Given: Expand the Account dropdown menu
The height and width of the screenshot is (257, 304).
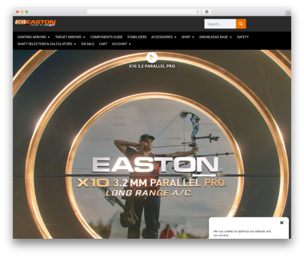Looking at the screenshot, I should [x=121, y=44].
